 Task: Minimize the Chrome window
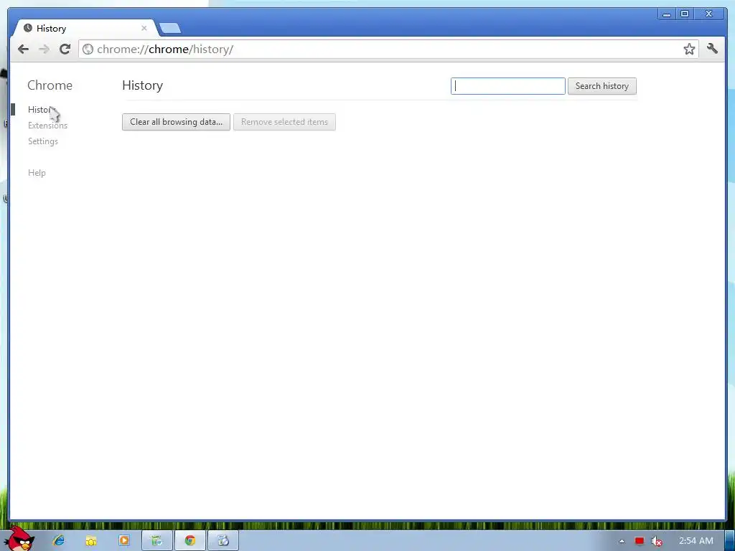pos(667,14)
